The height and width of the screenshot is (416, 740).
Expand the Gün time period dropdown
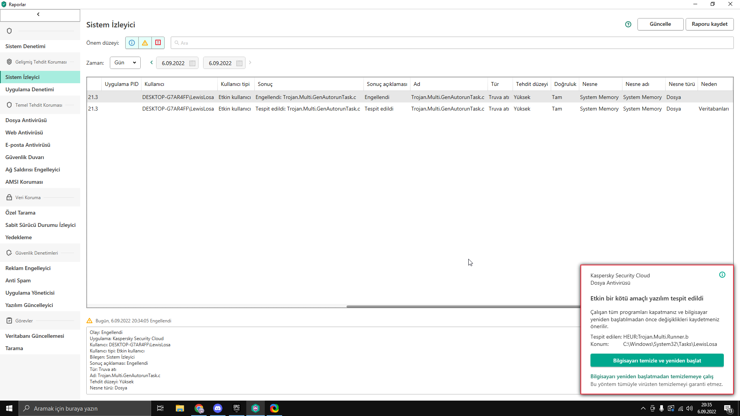(125, 63)
